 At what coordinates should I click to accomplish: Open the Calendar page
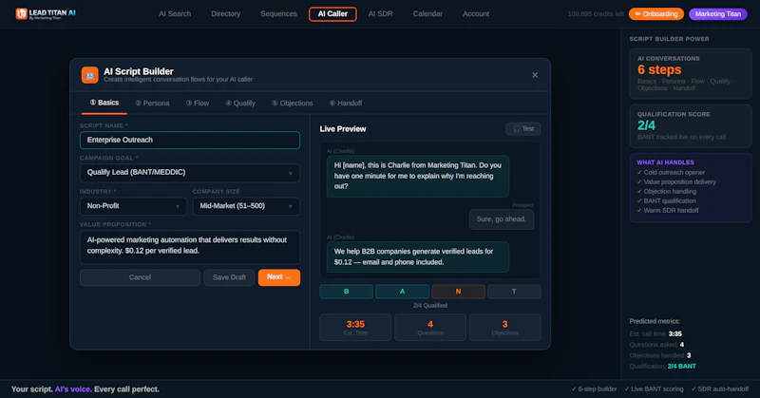point(427,14)
